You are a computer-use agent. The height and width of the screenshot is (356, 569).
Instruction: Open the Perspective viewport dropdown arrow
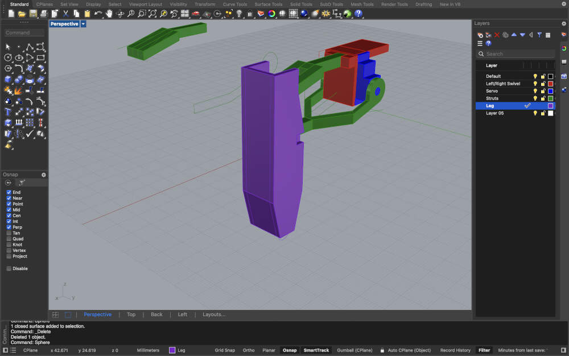83,24
